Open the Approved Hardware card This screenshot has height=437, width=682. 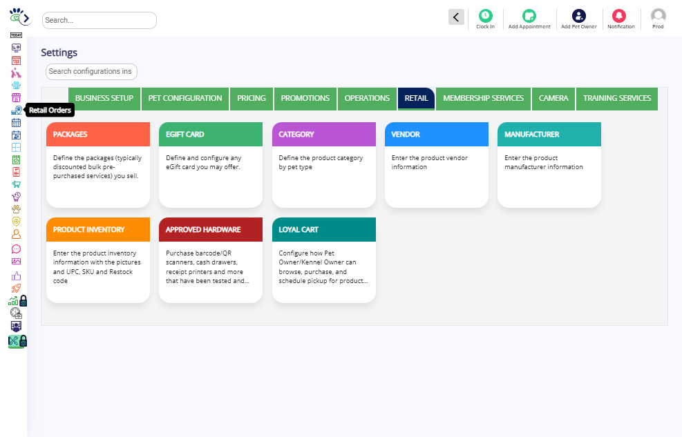(211, 260)
